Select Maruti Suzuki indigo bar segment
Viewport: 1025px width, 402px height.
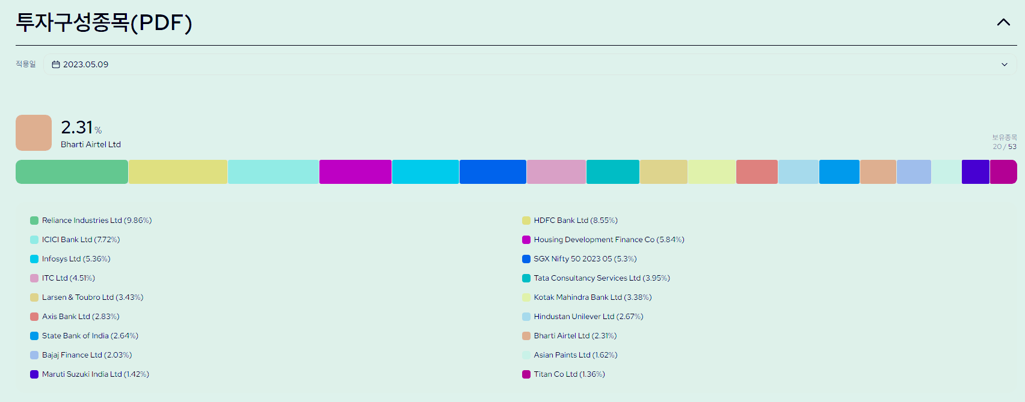click(x=976, y=172)
